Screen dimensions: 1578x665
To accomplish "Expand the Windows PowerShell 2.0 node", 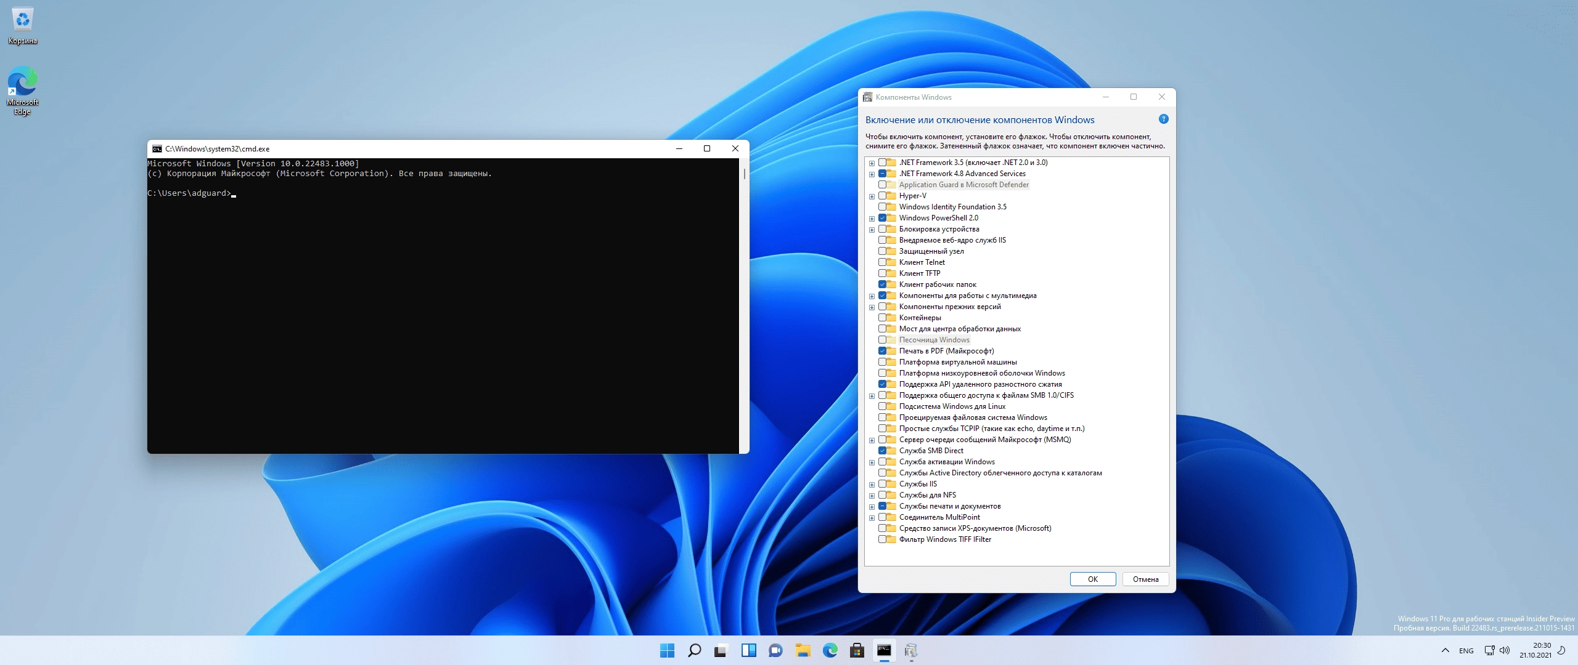I will 872,219.
